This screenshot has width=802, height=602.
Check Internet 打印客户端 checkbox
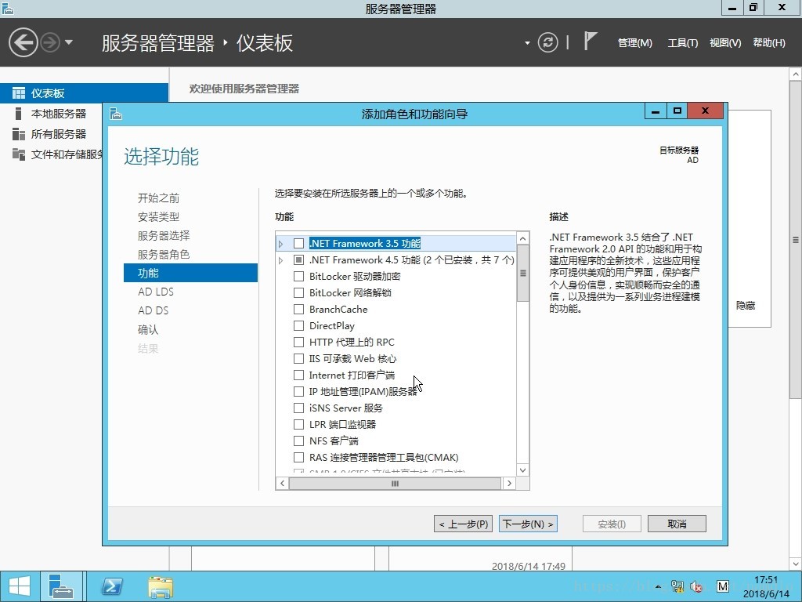[298, 375]
